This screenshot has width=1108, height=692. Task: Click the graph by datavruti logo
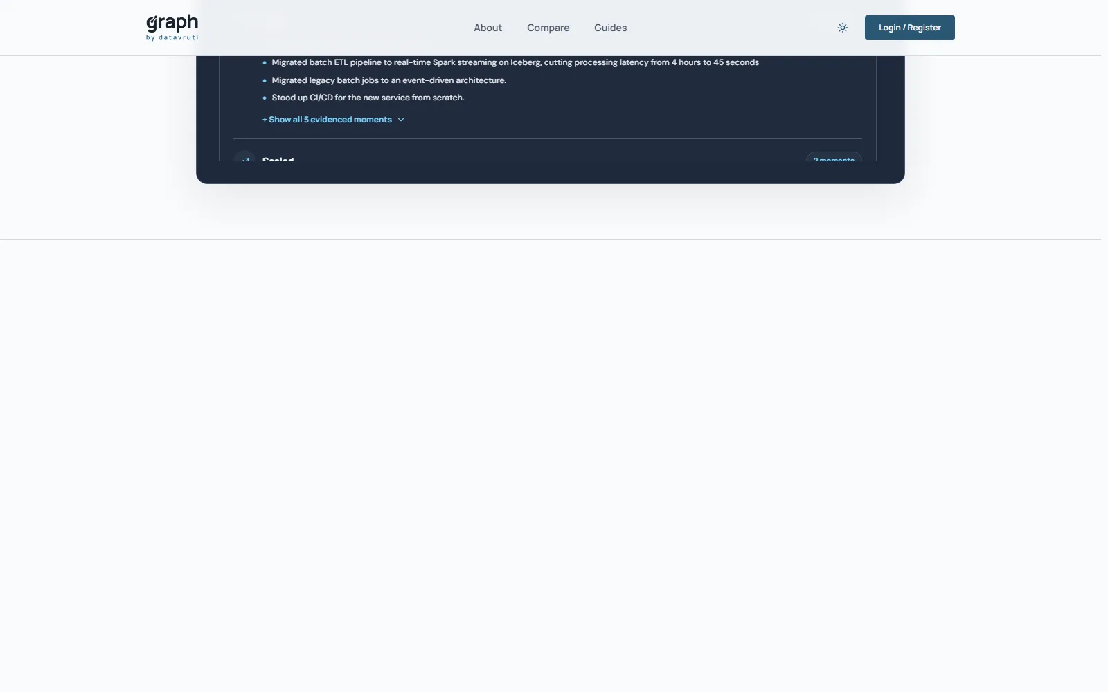click(172, 28)
